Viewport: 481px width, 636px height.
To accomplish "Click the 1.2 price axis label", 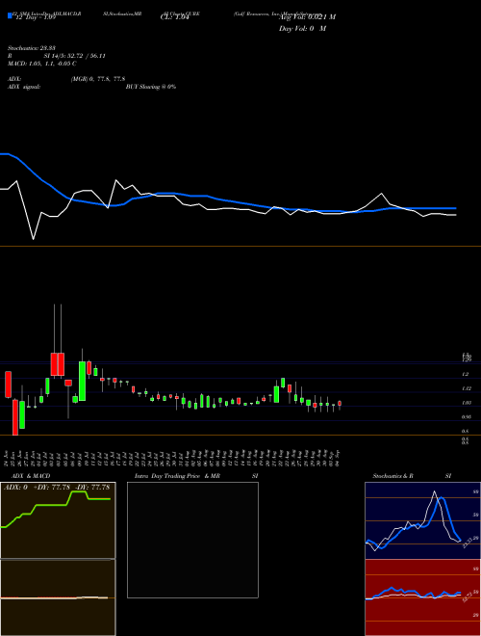I will tap(466, 375).
